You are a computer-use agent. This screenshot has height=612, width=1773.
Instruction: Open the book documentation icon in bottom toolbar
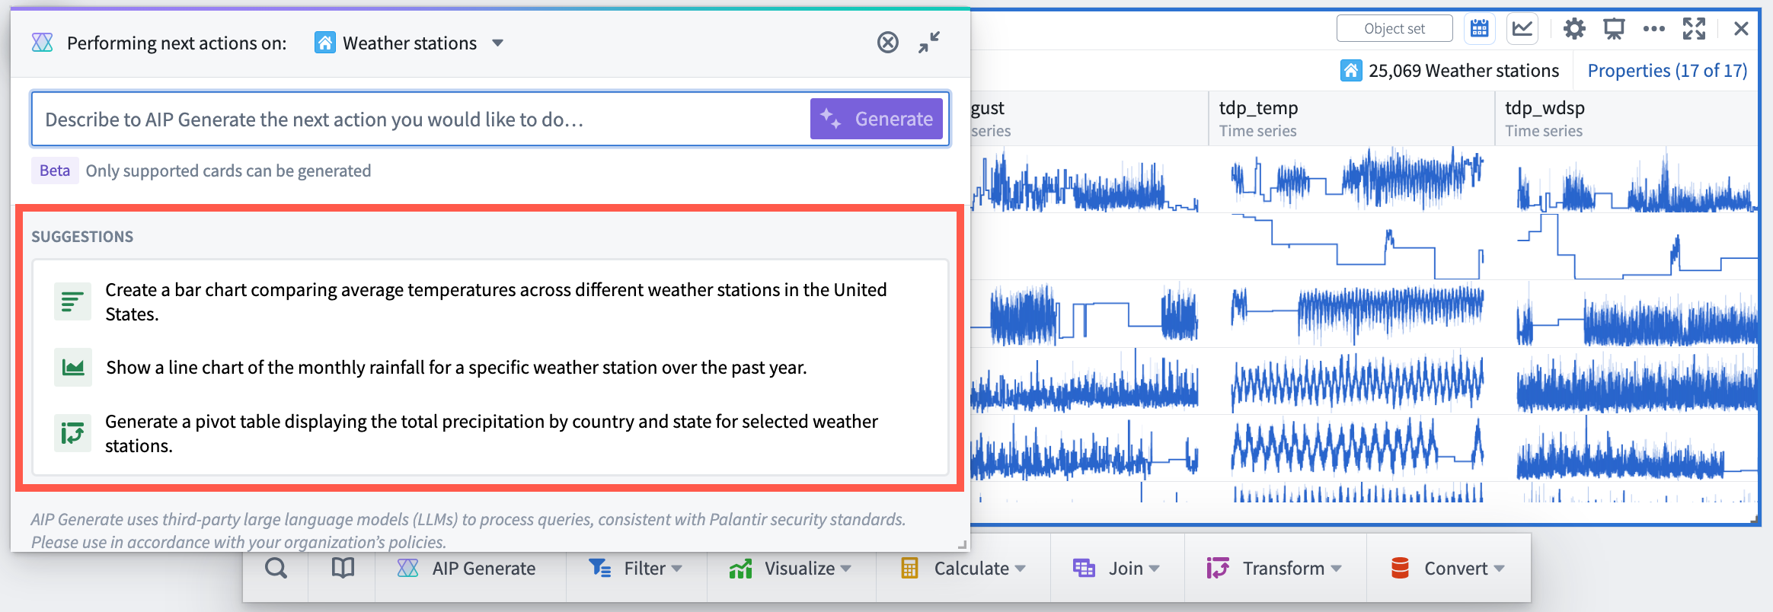coord(343,568)
